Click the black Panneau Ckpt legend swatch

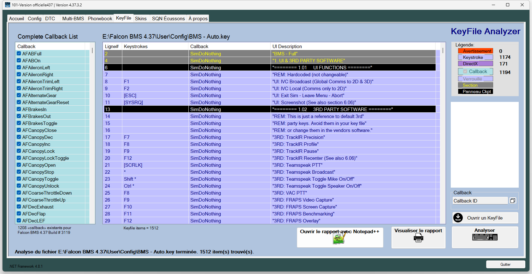[x=475, y=91]
